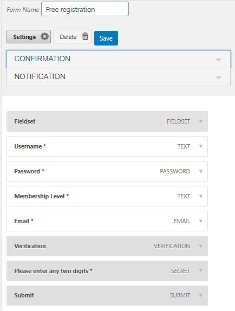
Task: Click the Form Name input field
Action: coord(85,9)
